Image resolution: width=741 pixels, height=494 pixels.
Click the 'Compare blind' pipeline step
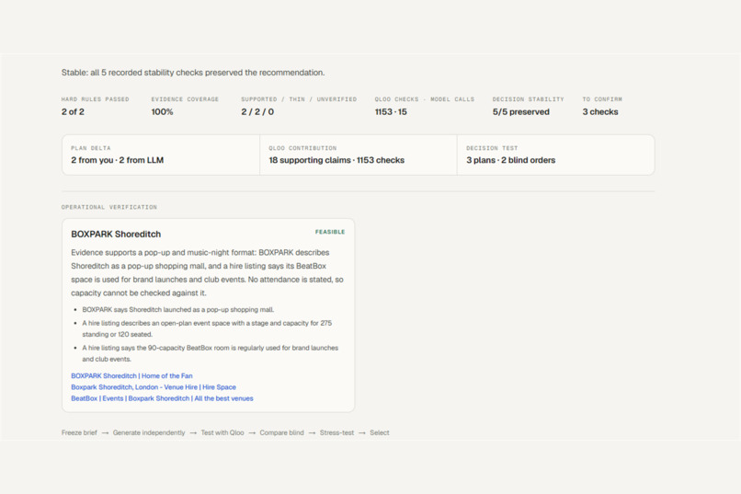point(281,432)
